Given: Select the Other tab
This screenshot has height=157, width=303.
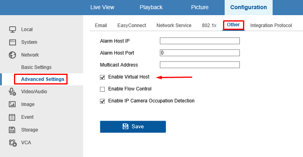Looking at the screenshot, I should [233, 25].
